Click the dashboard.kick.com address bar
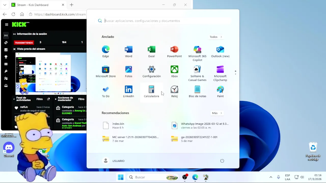This screenshot has height=183, width=326. (60, 14)
